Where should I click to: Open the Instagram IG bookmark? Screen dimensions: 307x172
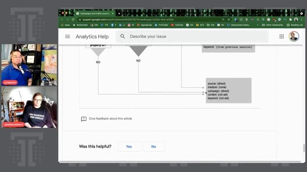coord(131,25)
